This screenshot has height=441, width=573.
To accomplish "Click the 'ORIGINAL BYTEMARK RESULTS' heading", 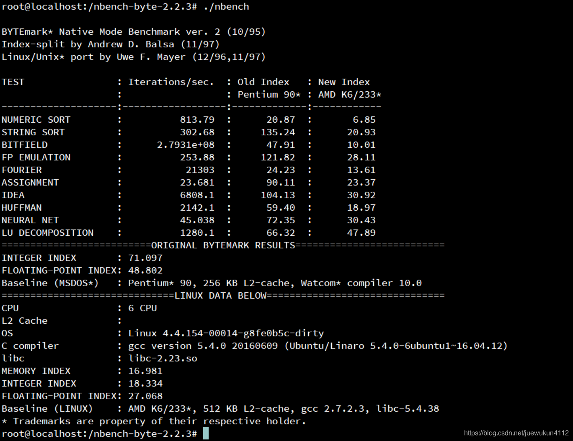I will pyautogui.click(x=223, y=245).
